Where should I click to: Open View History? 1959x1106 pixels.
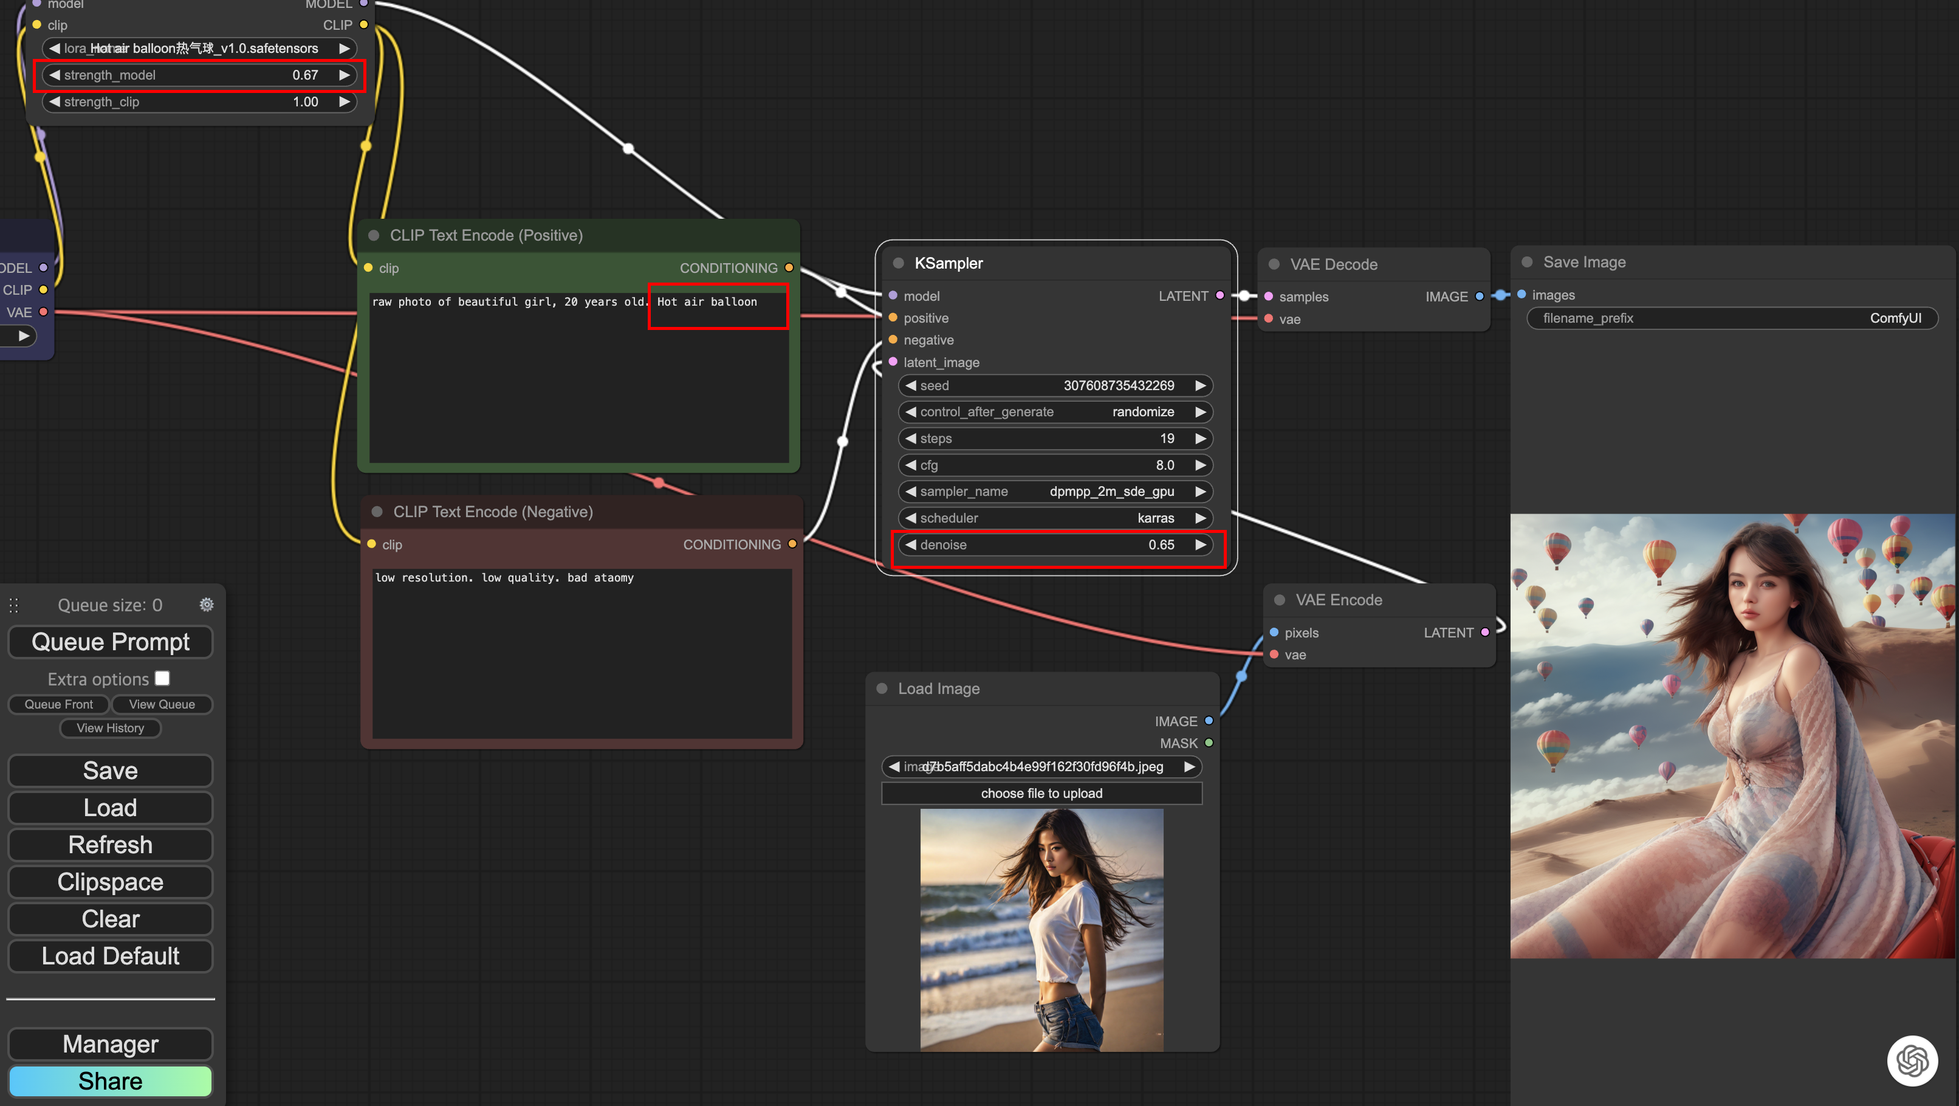click(110, 728)
